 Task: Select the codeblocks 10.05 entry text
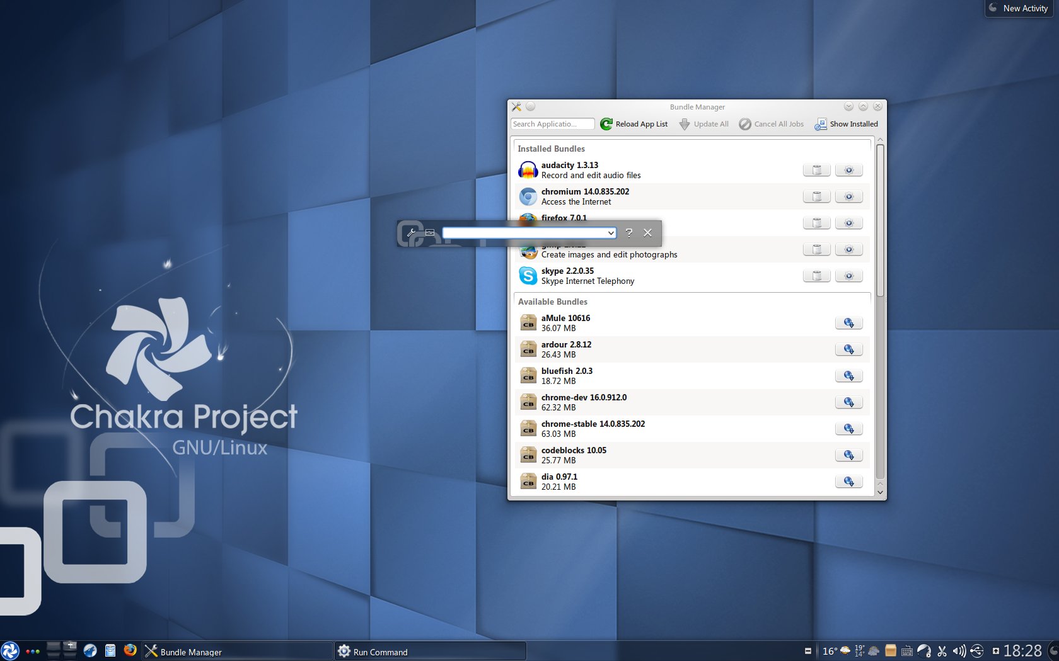[x=574, y=450]
